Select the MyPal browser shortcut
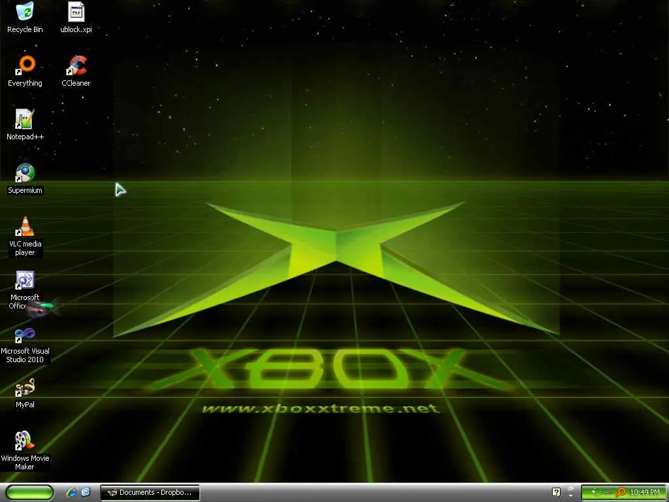Image resolution: width=669 pixels, height=502 pixels. [25, 393]
